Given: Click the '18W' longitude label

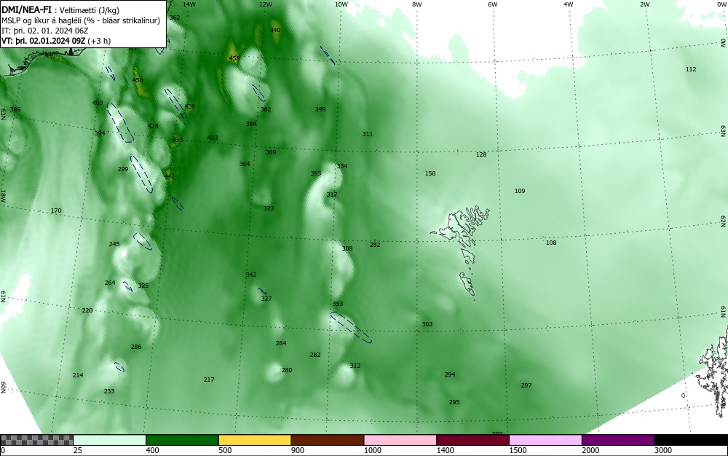Looking at the screenshot, I should (3, 195).
